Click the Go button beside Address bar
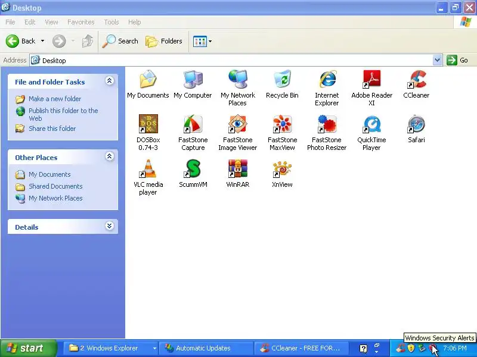The image size is (477, 357). [x=457, y=60]
